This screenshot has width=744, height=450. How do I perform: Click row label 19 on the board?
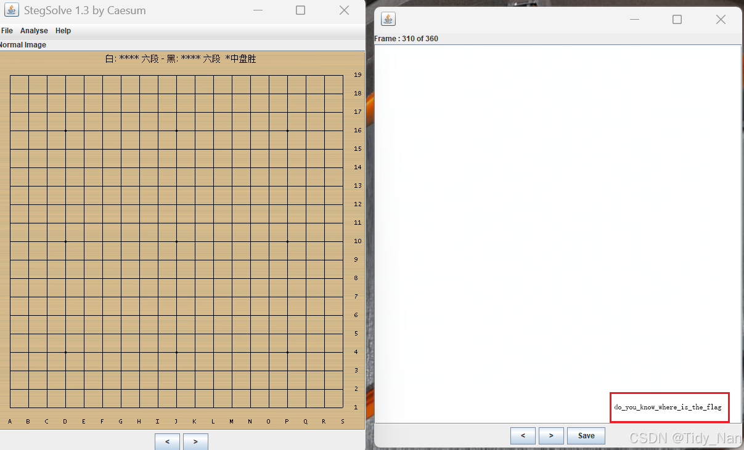[x=358, y=75]
